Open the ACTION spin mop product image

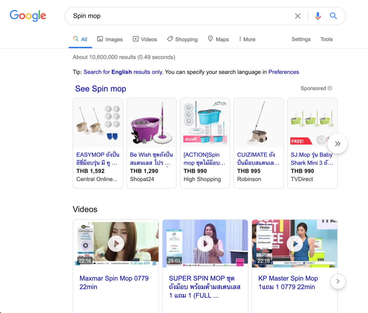coord(205,123)
